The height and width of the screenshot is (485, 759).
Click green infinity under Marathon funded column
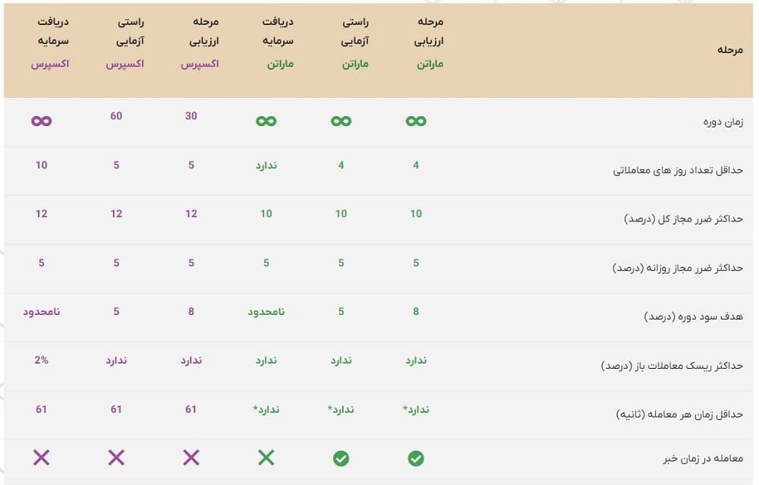click(x=266, y=120)
